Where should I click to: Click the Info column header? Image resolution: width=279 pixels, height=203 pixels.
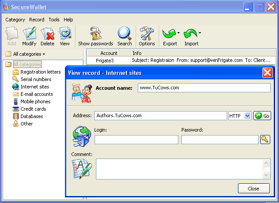(203, 53)
